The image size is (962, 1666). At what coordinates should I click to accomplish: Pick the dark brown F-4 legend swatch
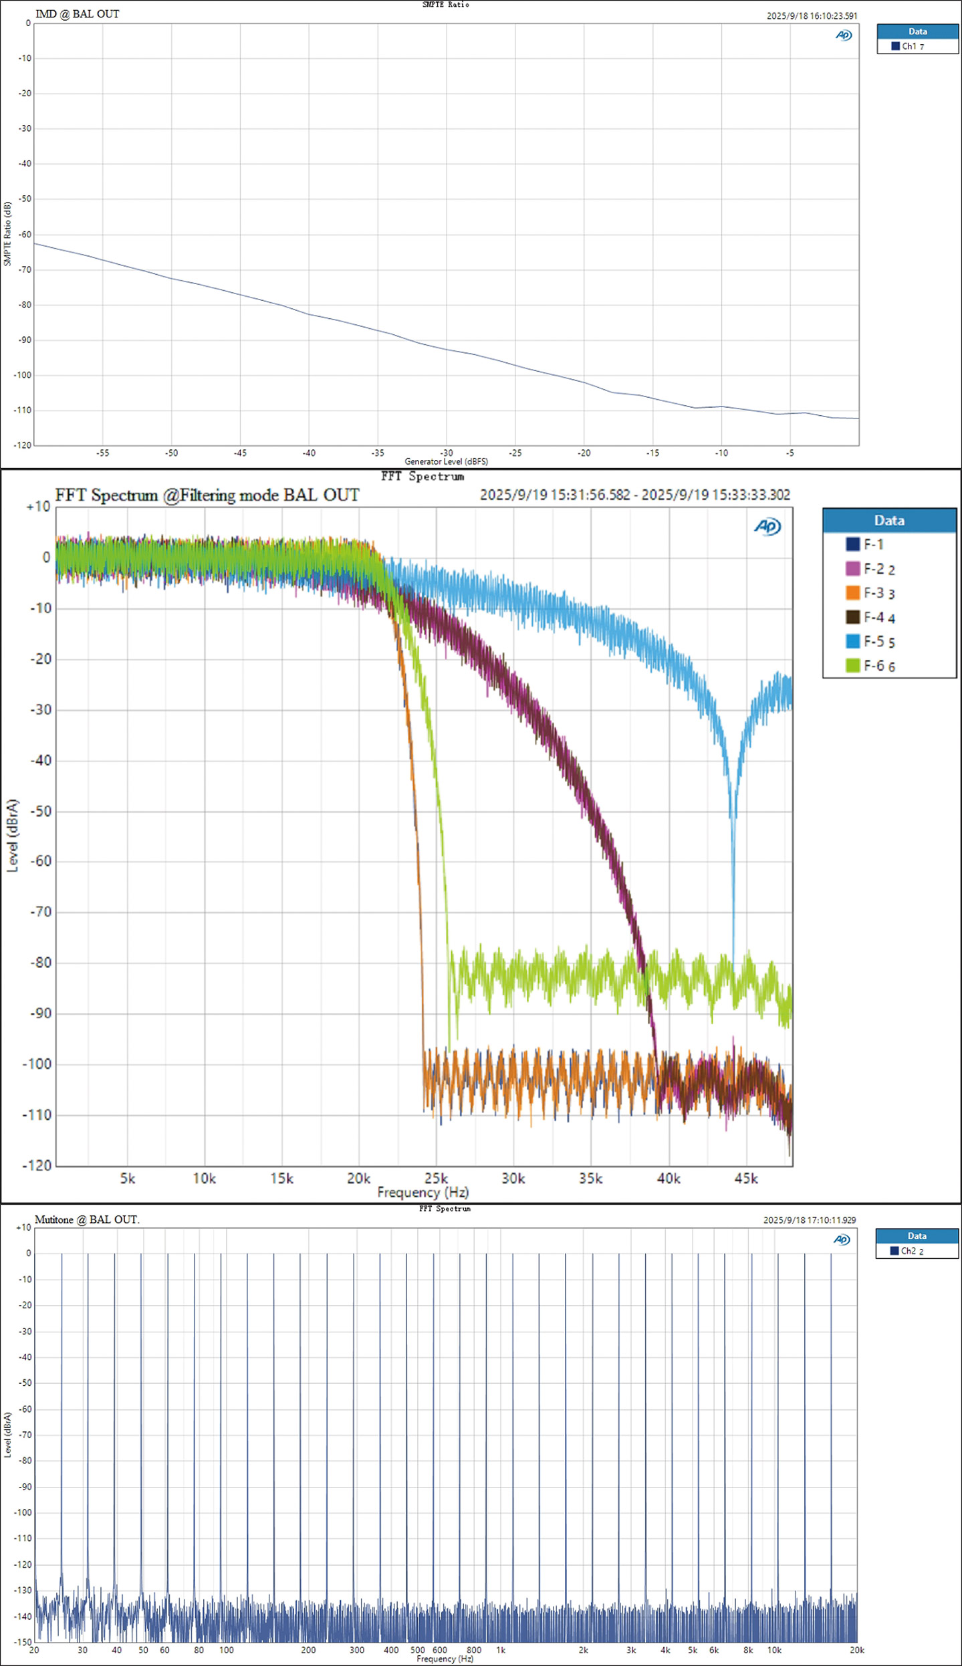[x=852, y=617]
